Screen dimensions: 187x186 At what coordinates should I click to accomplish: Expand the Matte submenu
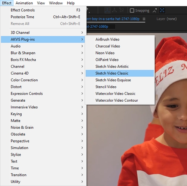(43, 121)
